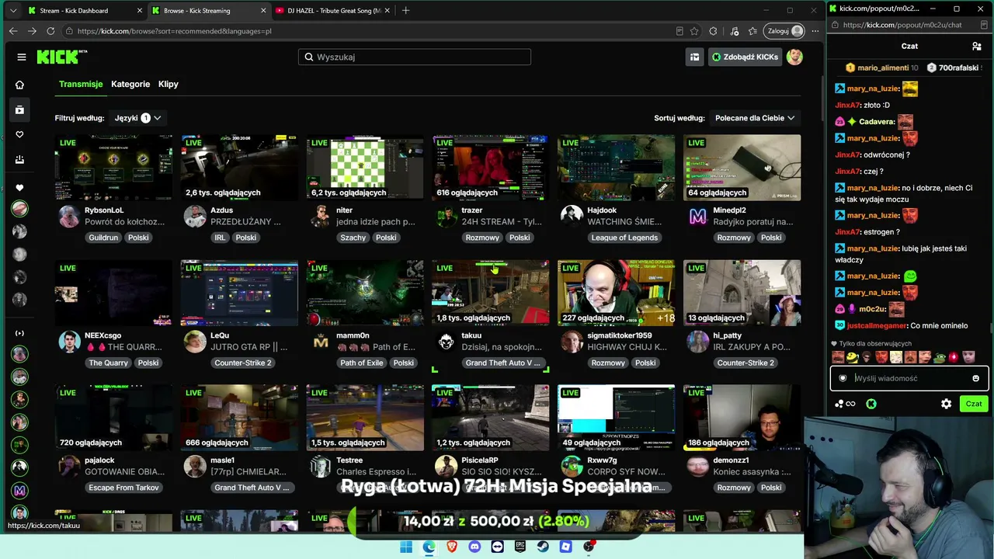The width and height of the screenshot is (994, 559).
Task: Click the Cadavera username in chat
Action: [x=877, y=122]
